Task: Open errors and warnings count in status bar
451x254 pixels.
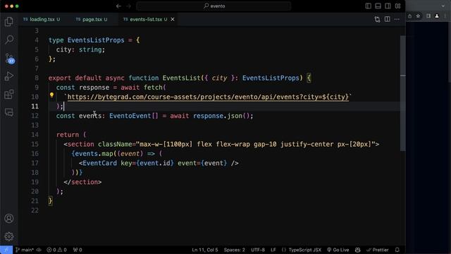Action: (56, 250)
